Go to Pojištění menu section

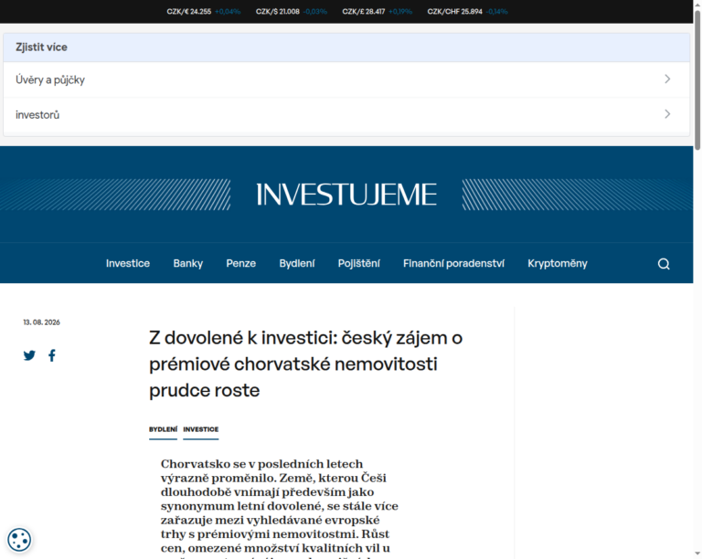(358, 263)
